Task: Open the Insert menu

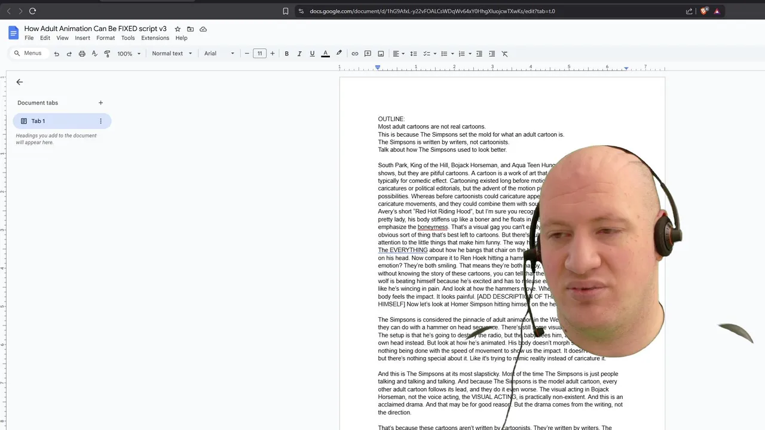Action: [82, 38]
